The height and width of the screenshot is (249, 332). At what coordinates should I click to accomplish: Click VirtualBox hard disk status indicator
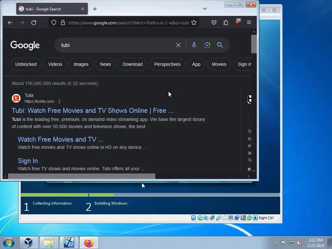[x=193, y=218]
